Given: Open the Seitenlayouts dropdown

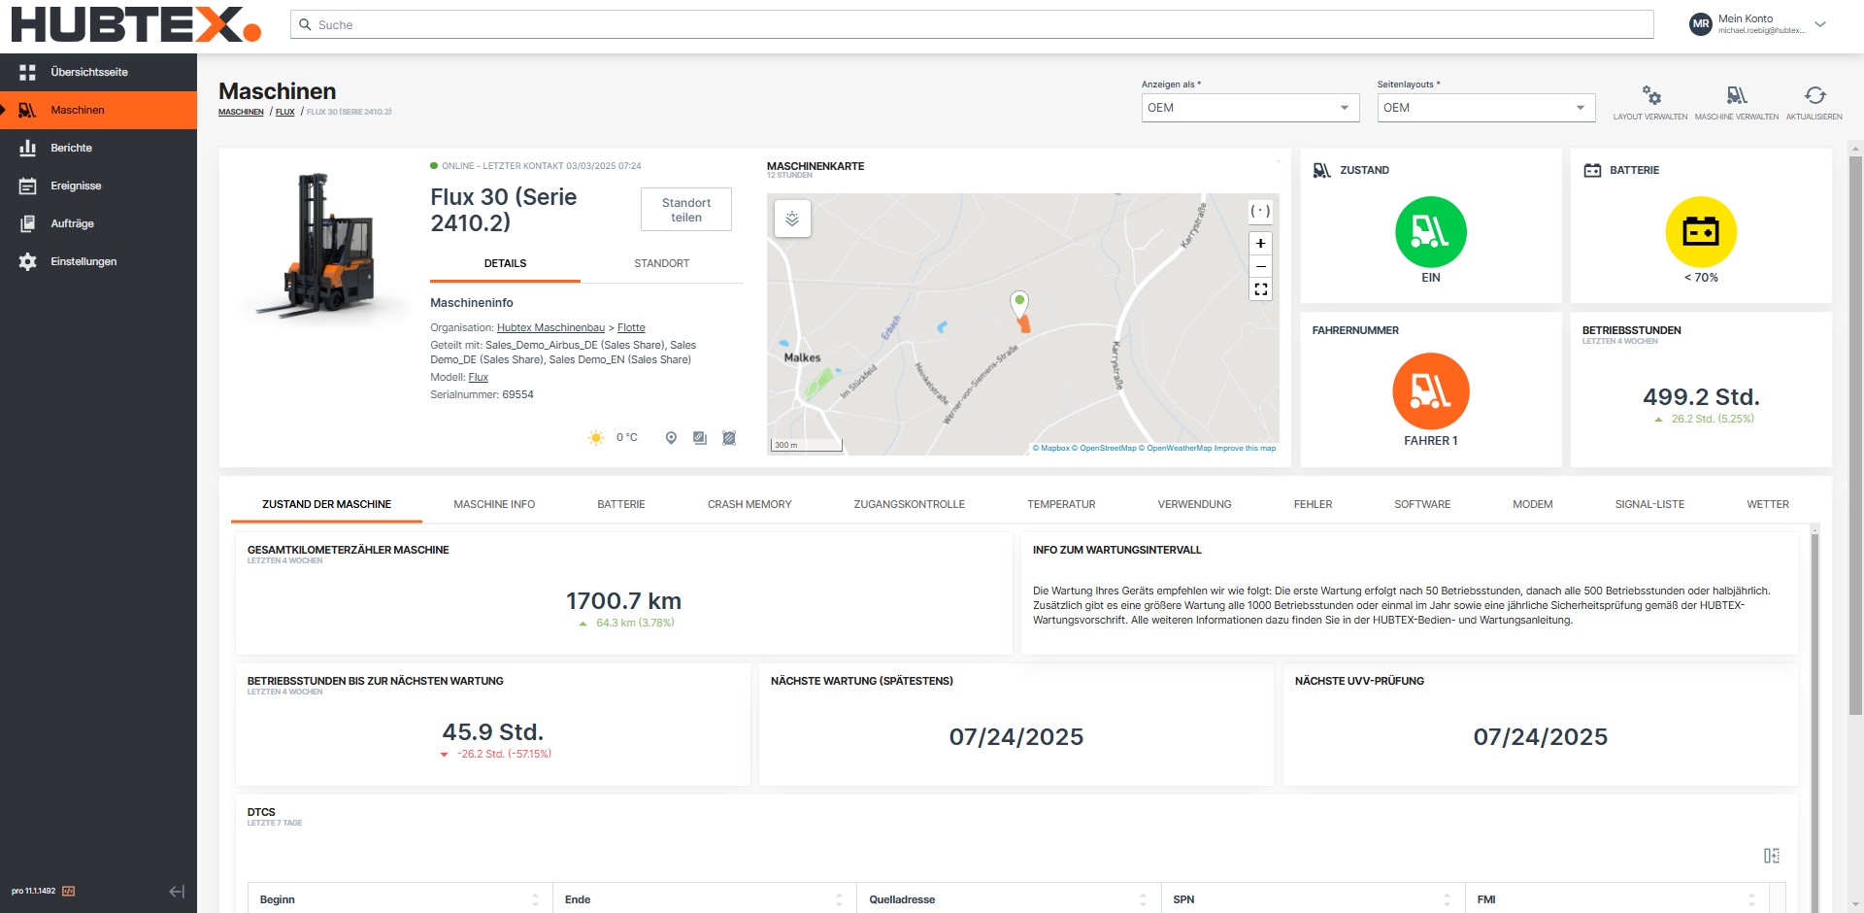Looking at the screenshot, I should coord(1485,108).
